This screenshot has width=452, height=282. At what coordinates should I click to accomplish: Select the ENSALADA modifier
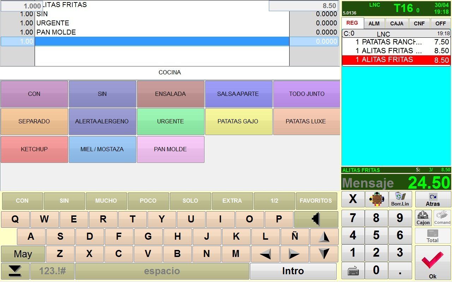[x=171, y=94]
